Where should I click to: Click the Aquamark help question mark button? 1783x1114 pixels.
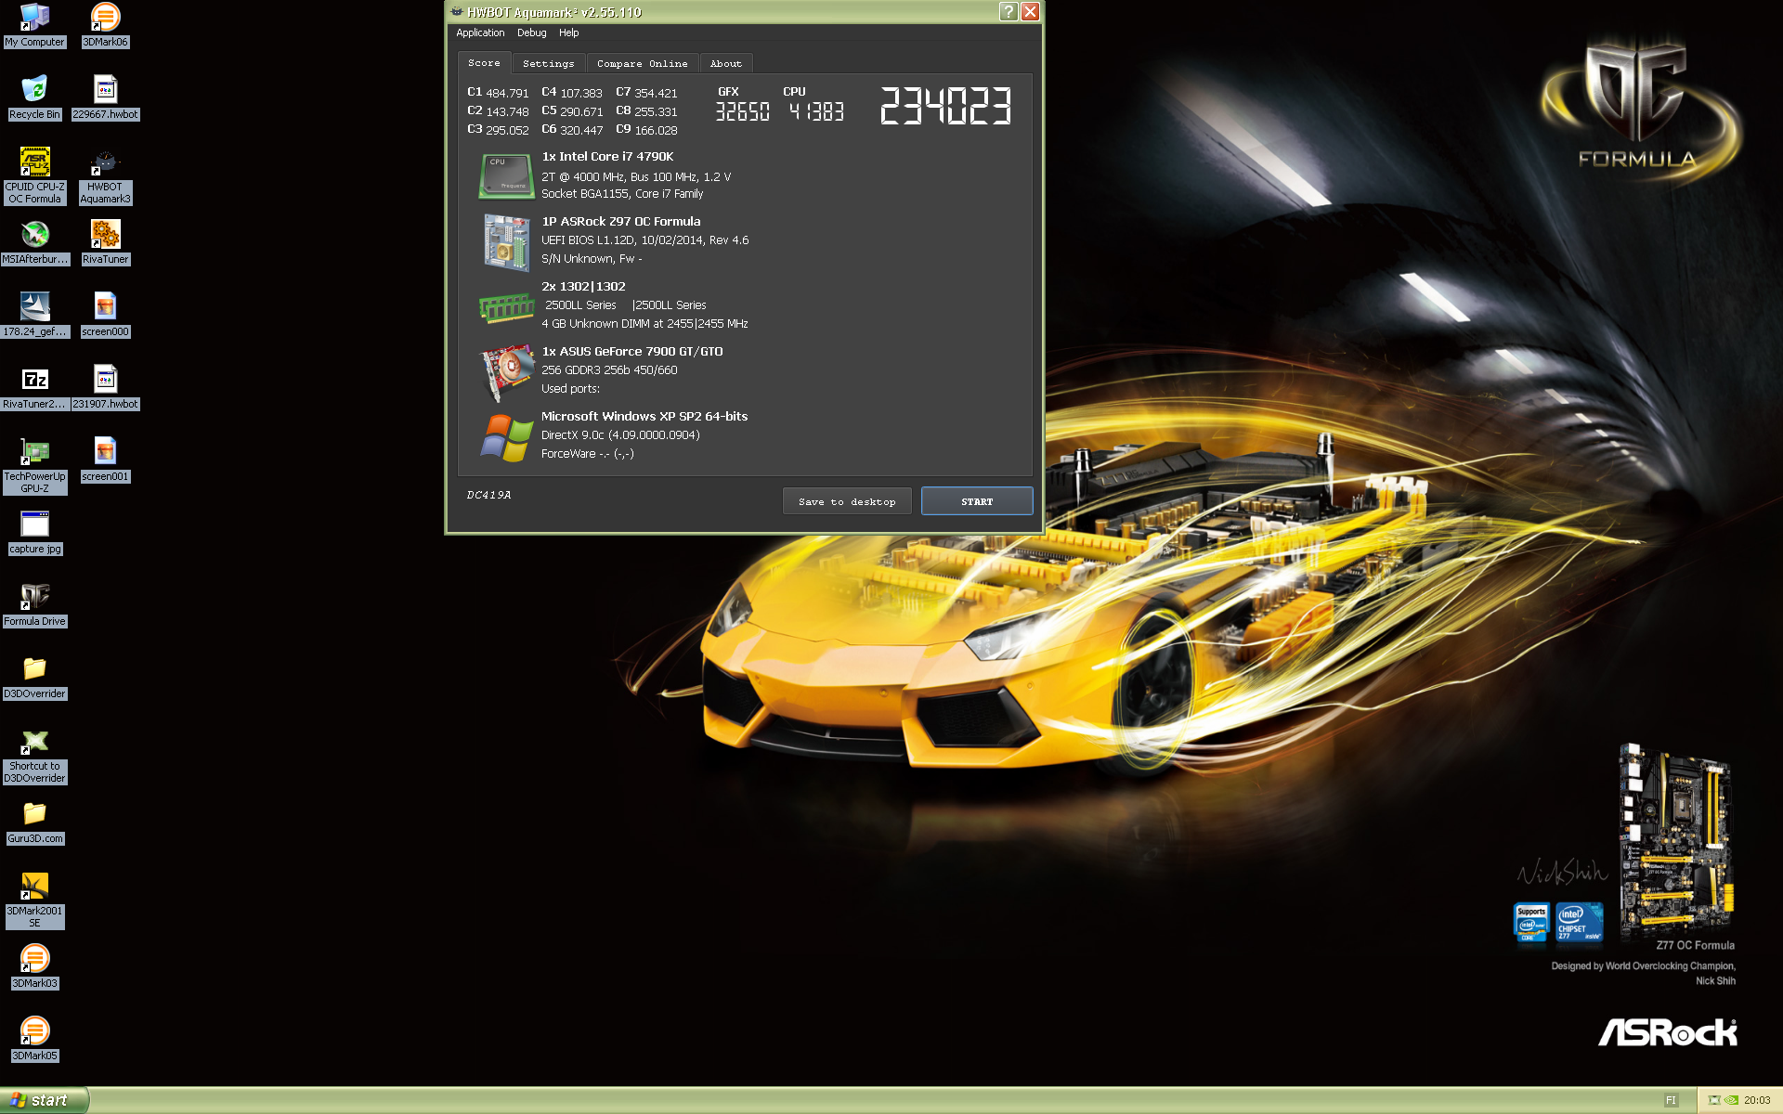click(1009, 11)
